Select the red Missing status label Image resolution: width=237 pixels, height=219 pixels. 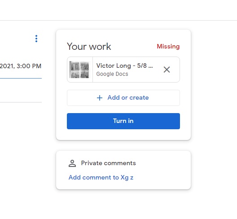168,46
